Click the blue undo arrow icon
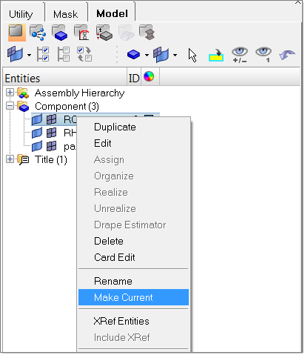 [x=287, y=55]
